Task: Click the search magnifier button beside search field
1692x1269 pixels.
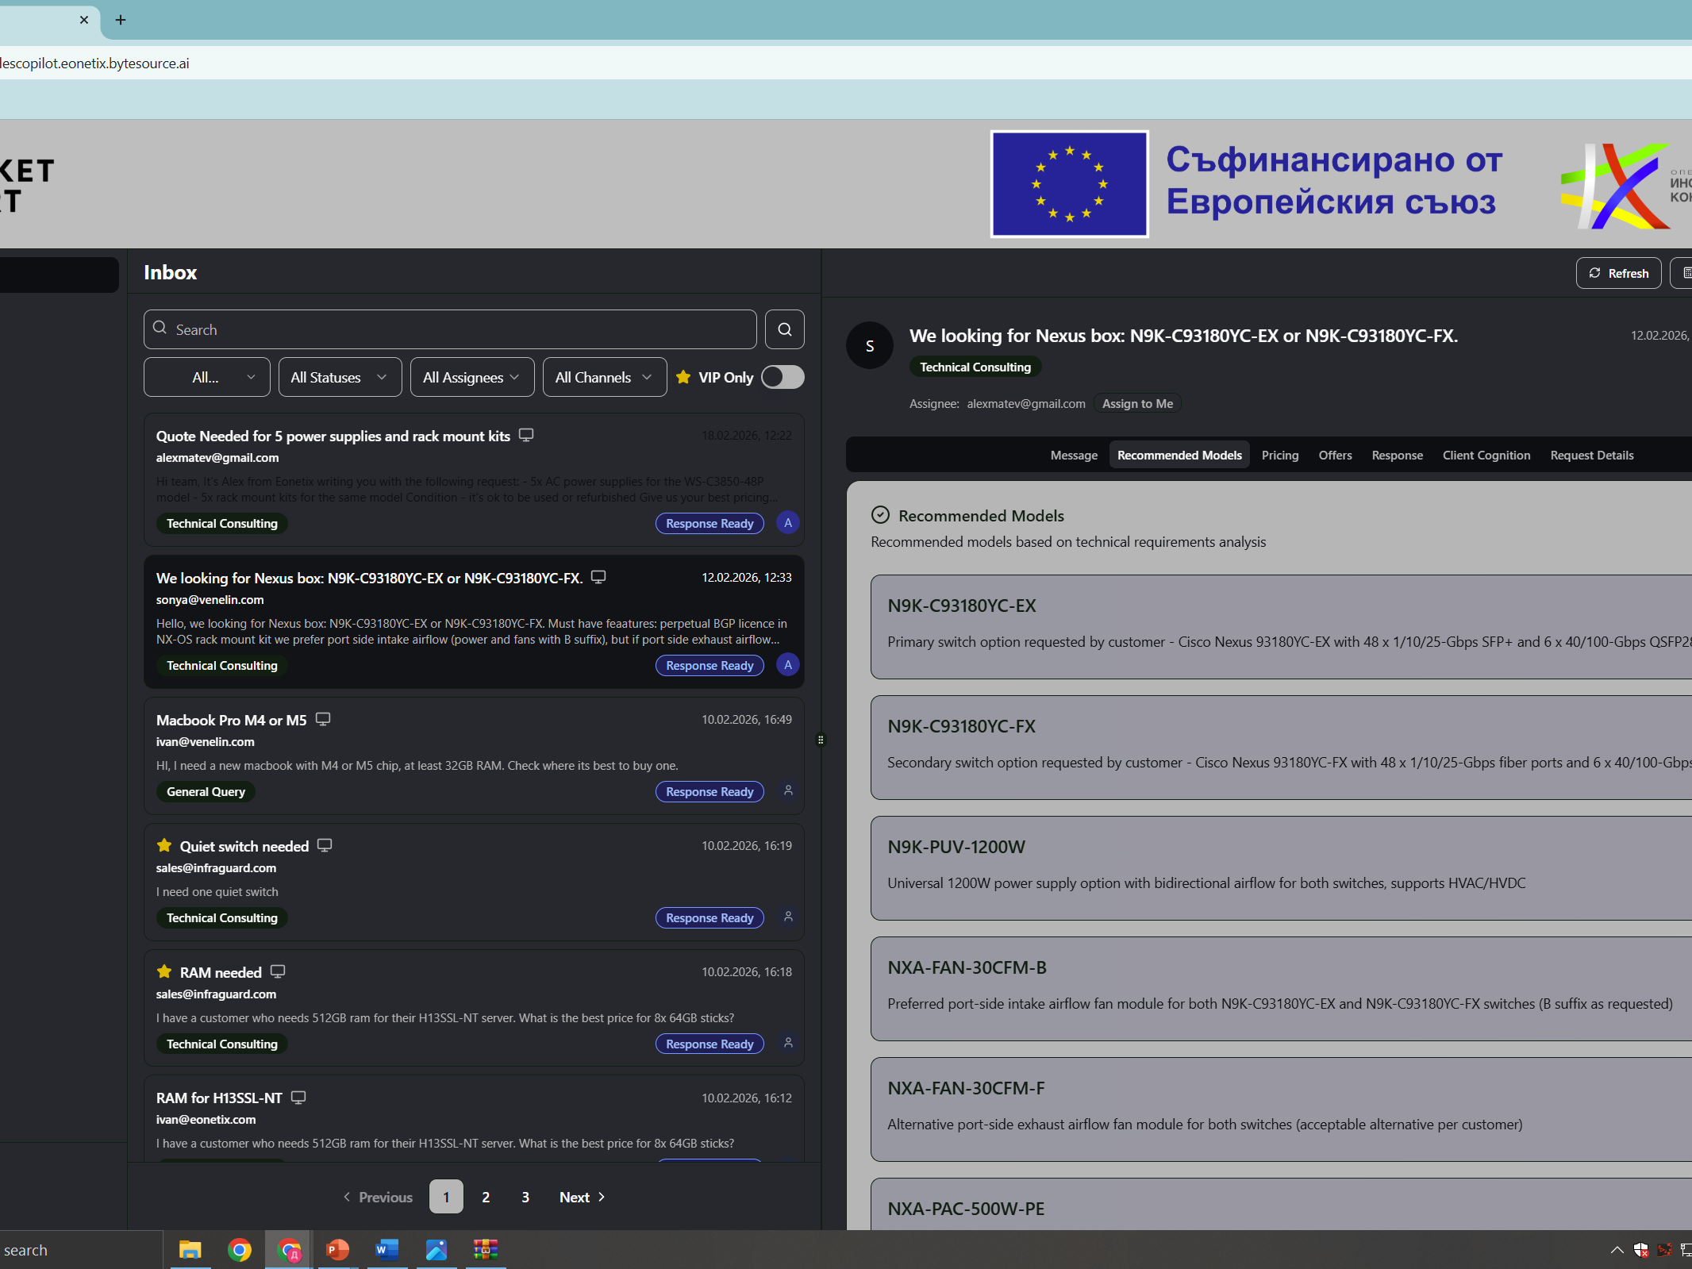Action: [784, 329]
